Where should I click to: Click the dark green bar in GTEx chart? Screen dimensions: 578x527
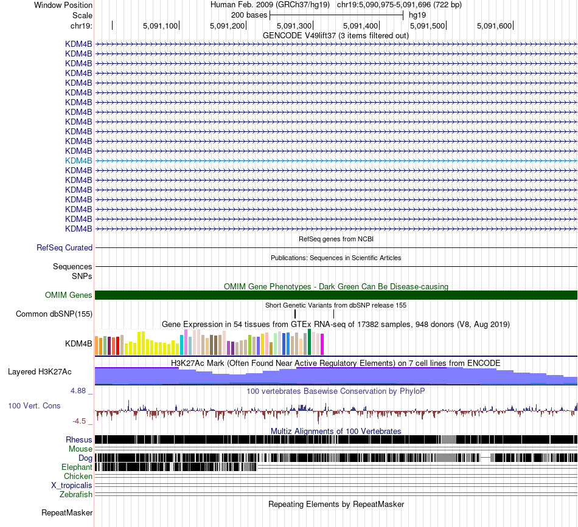coord(310,342)
